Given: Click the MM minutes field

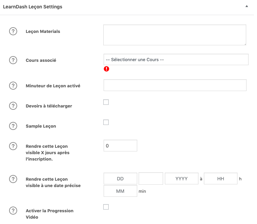Looking at the screenshot, I should 120,191.
